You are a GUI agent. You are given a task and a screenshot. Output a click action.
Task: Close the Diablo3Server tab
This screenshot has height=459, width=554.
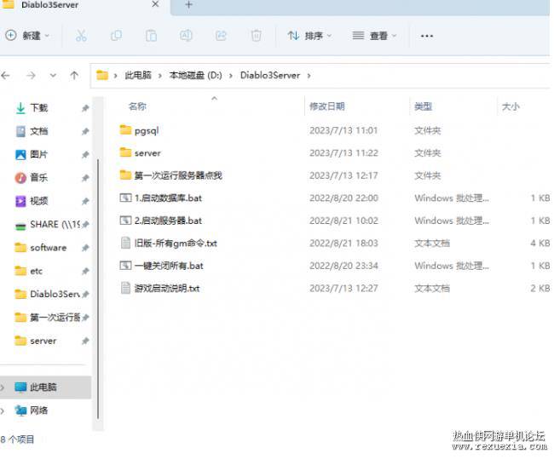click(x=155, y=4)
